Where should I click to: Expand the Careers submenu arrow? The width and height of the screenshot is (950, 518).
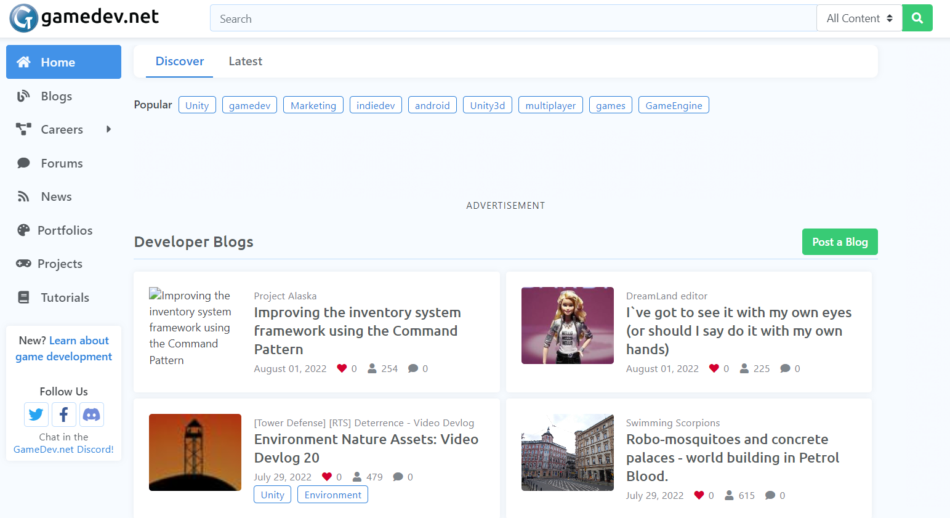click(109, 129)
